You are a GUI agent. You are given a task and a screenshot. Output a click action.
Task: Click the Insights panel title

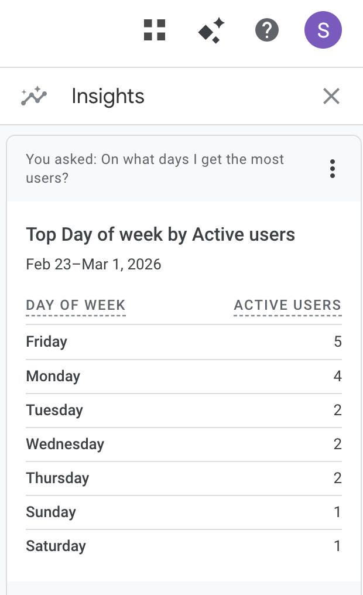108,96
